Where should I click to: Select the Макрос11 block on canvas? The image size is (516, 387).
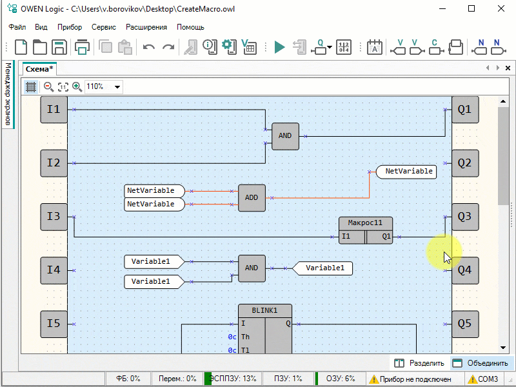tap(365, 223)
